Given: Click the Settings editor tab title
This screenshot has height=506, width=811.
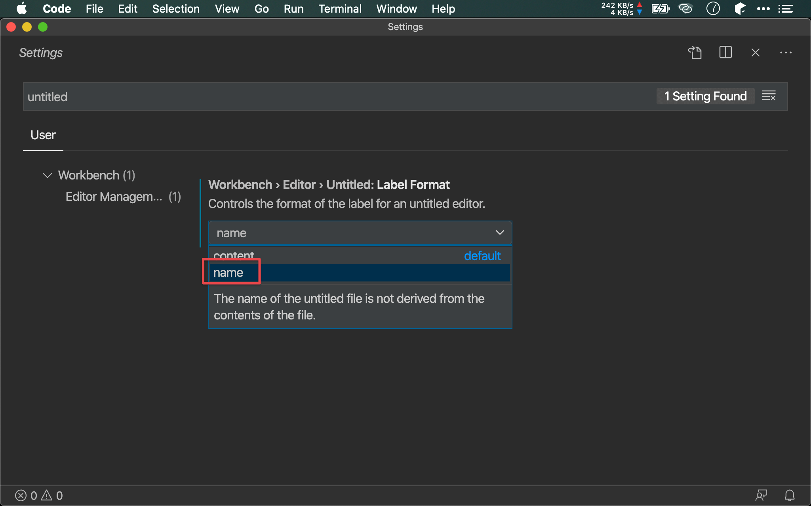Looking at the screenshot, I should (x=41, y=53).
